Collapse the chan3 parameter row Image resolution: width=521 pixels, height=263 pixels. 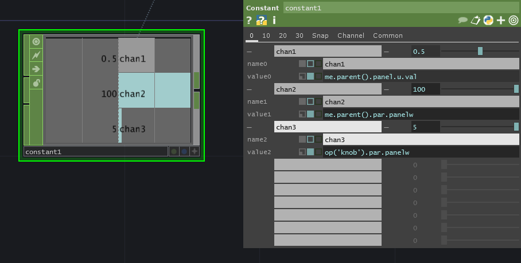point(250,127)
